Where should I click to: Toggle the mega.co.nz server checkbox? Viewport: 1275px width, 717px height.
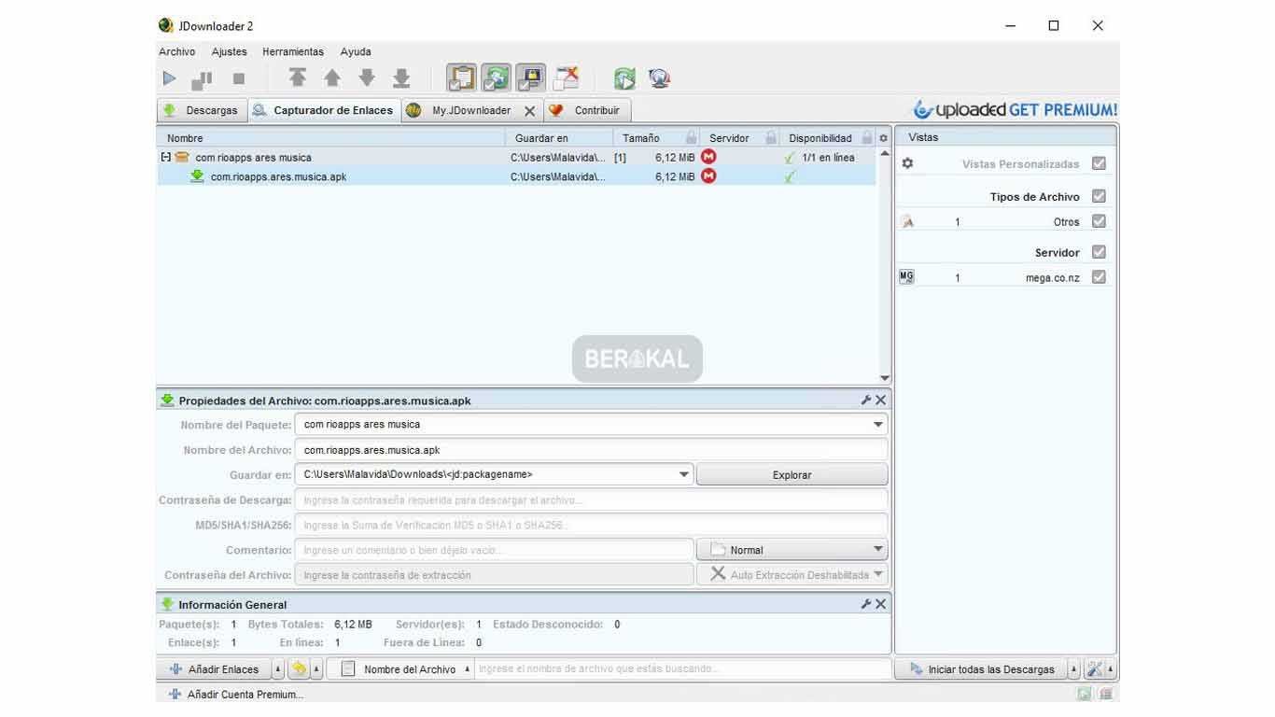pyautogui.click(x=1099, y=277)
